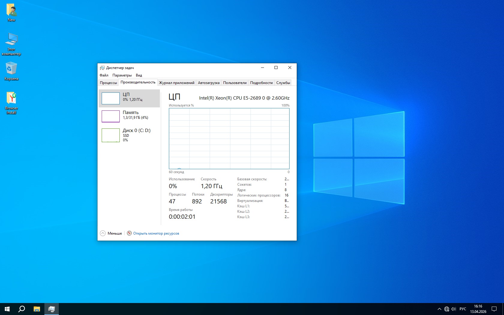The width and height of the screenshot is (504, 315).
Task: Open the View menu in Task Manager
Action: click(139, 75)
